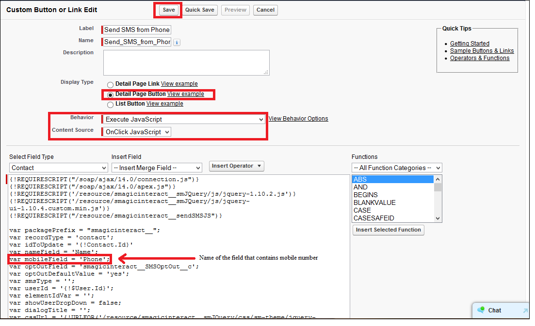Click the var mobileField = 'Phone' code line
This screenshot has width=535, height=326.
[60, 259]
